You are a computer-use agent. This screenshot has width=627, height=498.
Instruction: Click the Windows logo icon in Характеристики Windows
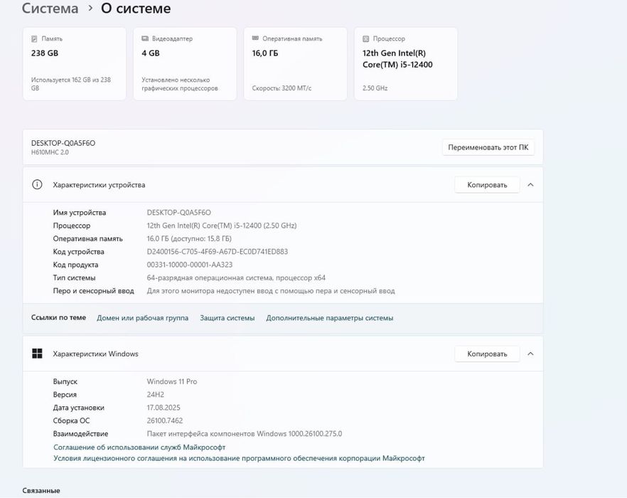click(x=37, y=354)
